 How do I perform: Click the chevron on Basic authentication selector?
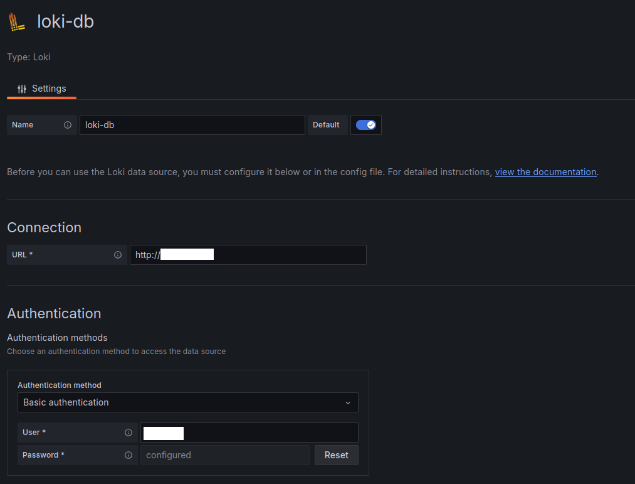tap(348, 402)
